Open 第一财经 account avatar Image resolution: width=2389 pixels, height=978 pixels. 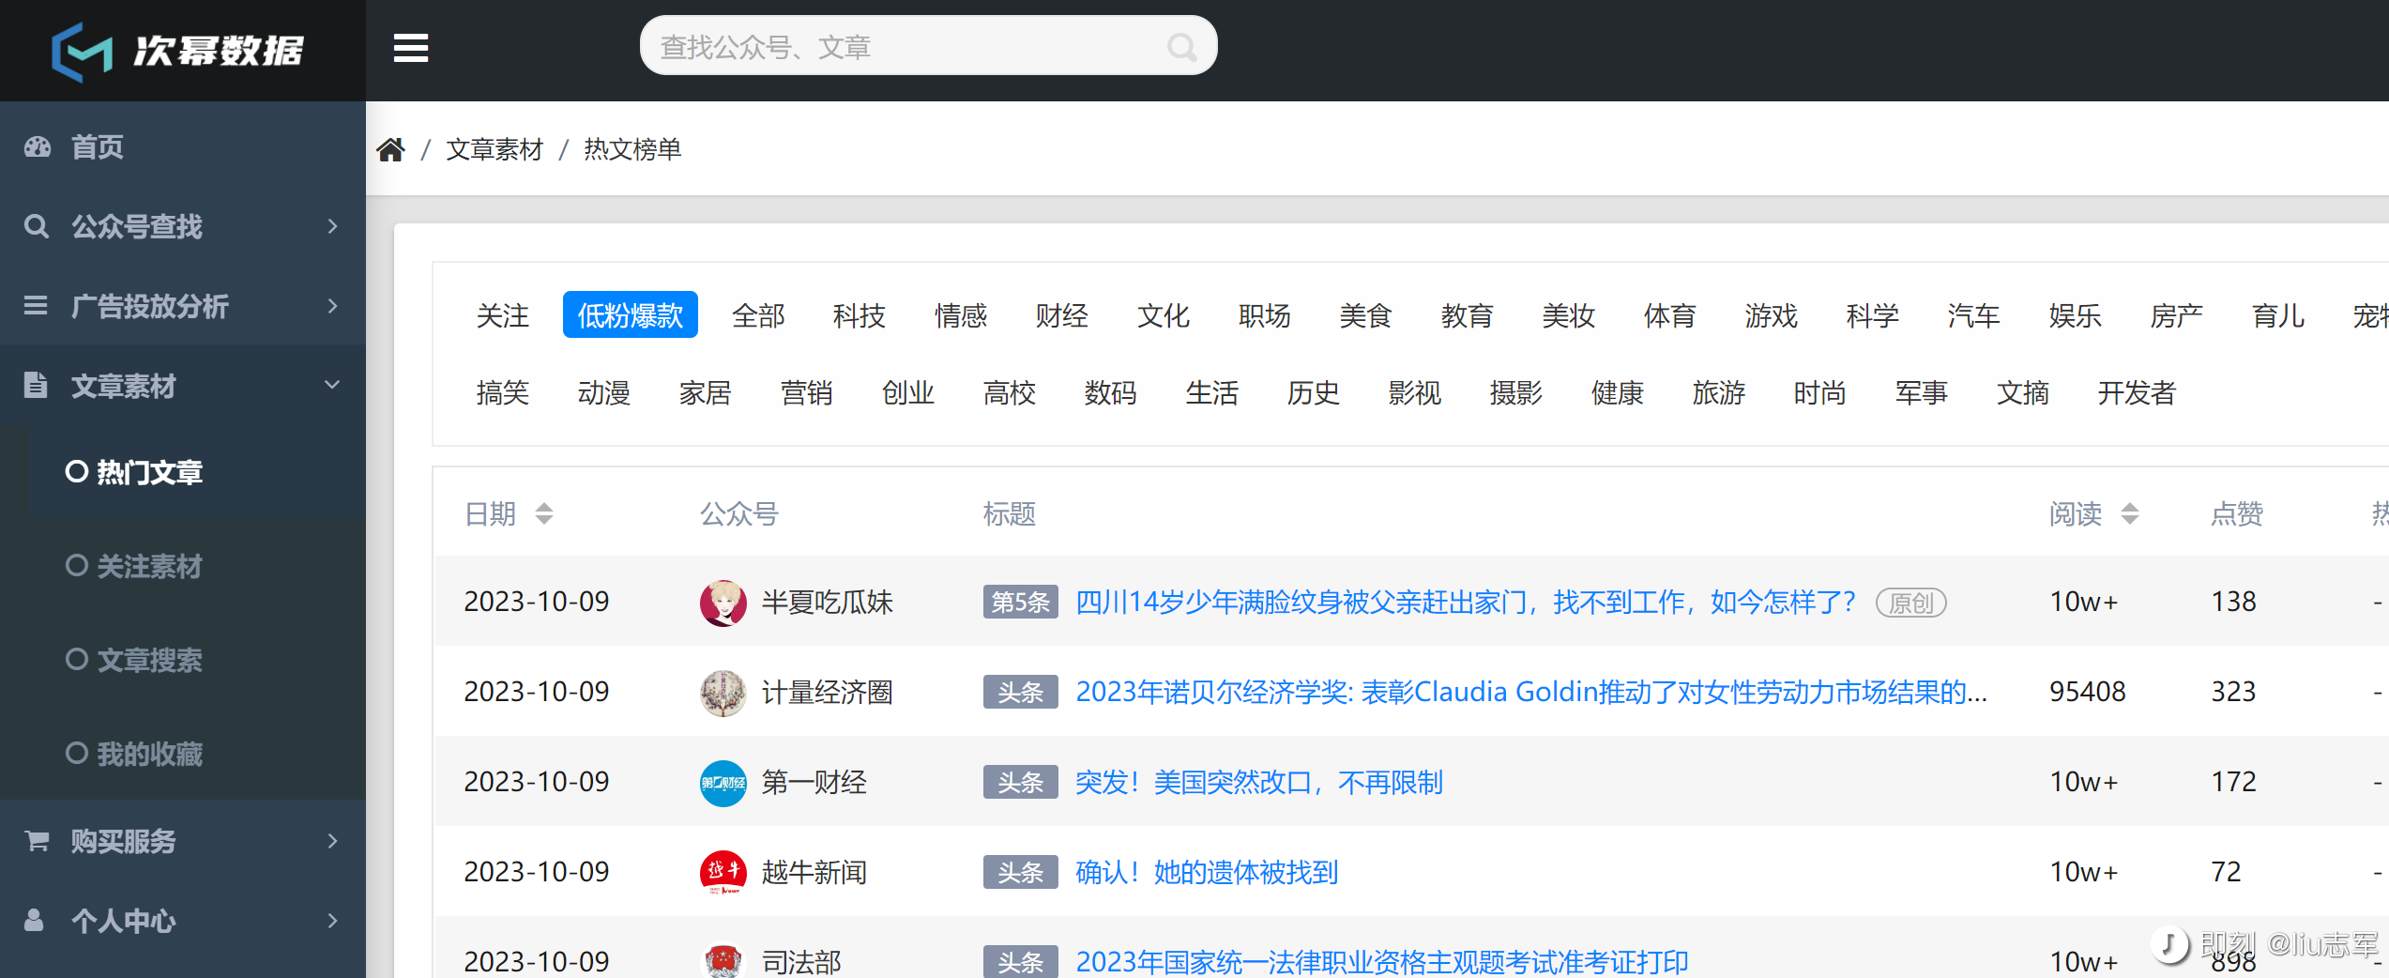[x=723, y=783]
